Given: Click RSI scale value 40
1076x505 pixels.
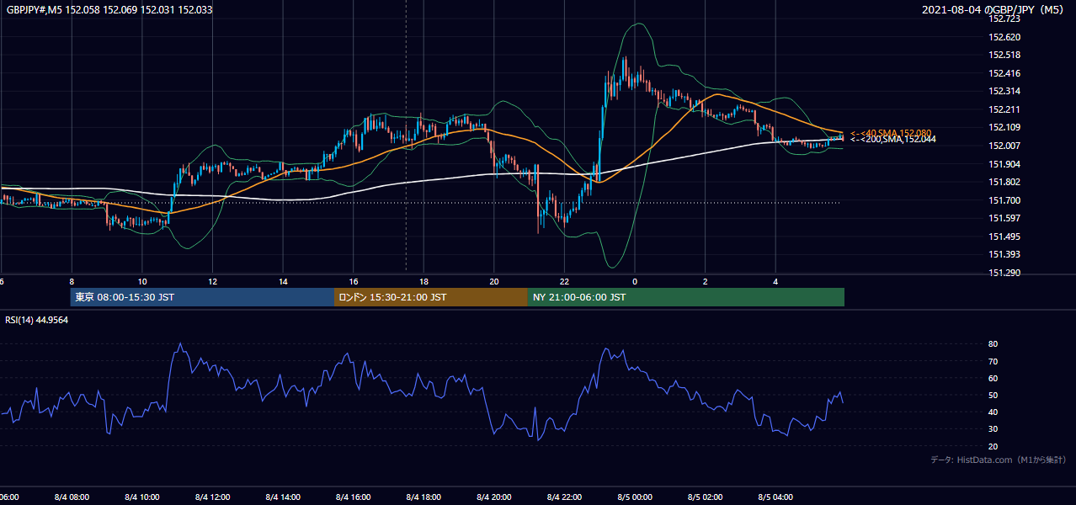Looking at the screenshot, I should click(x=993, y=412).
